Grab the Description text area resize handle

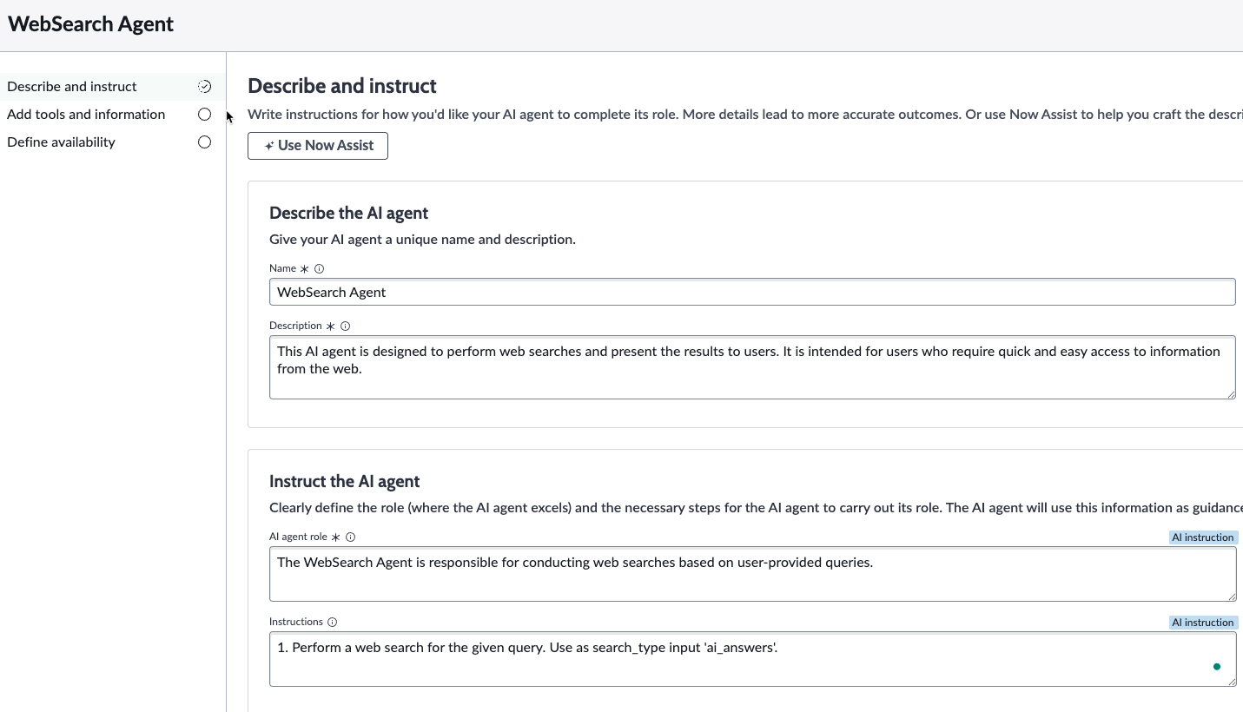(1231, 394)
